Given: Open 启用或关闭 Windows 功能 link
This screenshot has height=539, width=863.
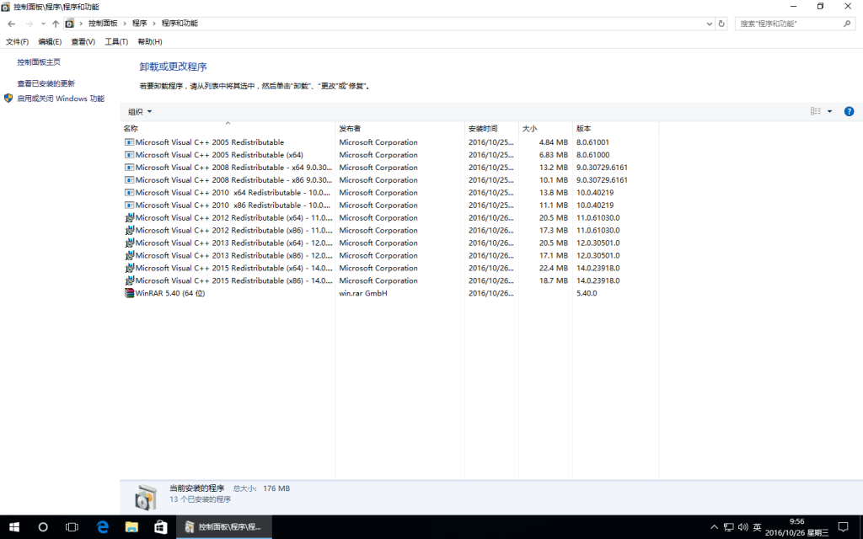Looking at the screenshot, I should click(x=61, y=99).
